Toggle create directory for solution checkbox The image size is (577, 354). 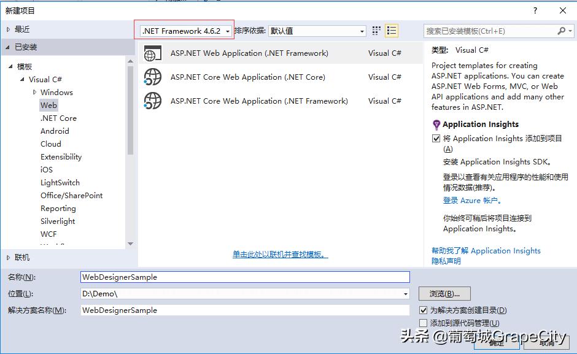pyautogui.click(x=423, y=310)
